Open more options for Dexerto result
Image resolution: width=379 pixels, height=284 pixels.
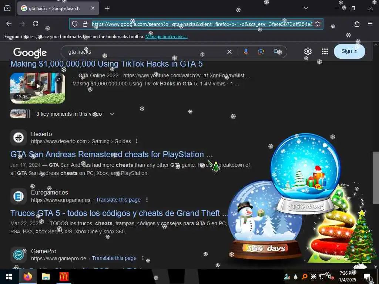click(137, 141)
